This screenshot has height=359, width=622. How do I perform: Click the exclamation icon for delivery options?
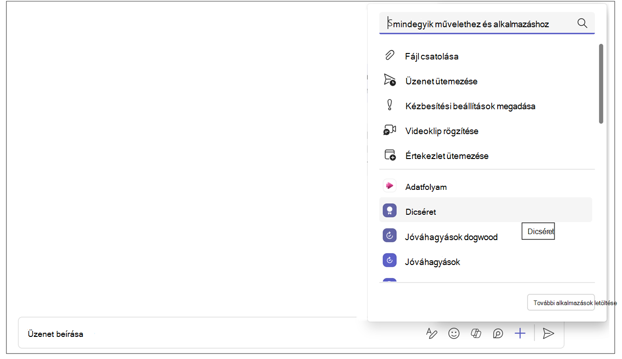point(389,105)
